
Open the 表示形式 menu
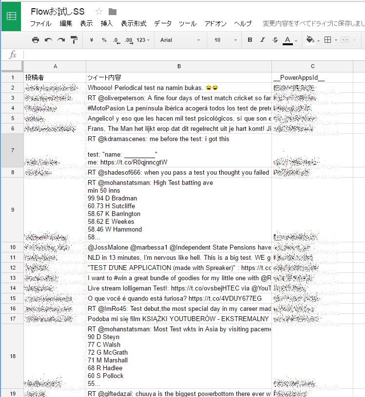click(134, 23)
